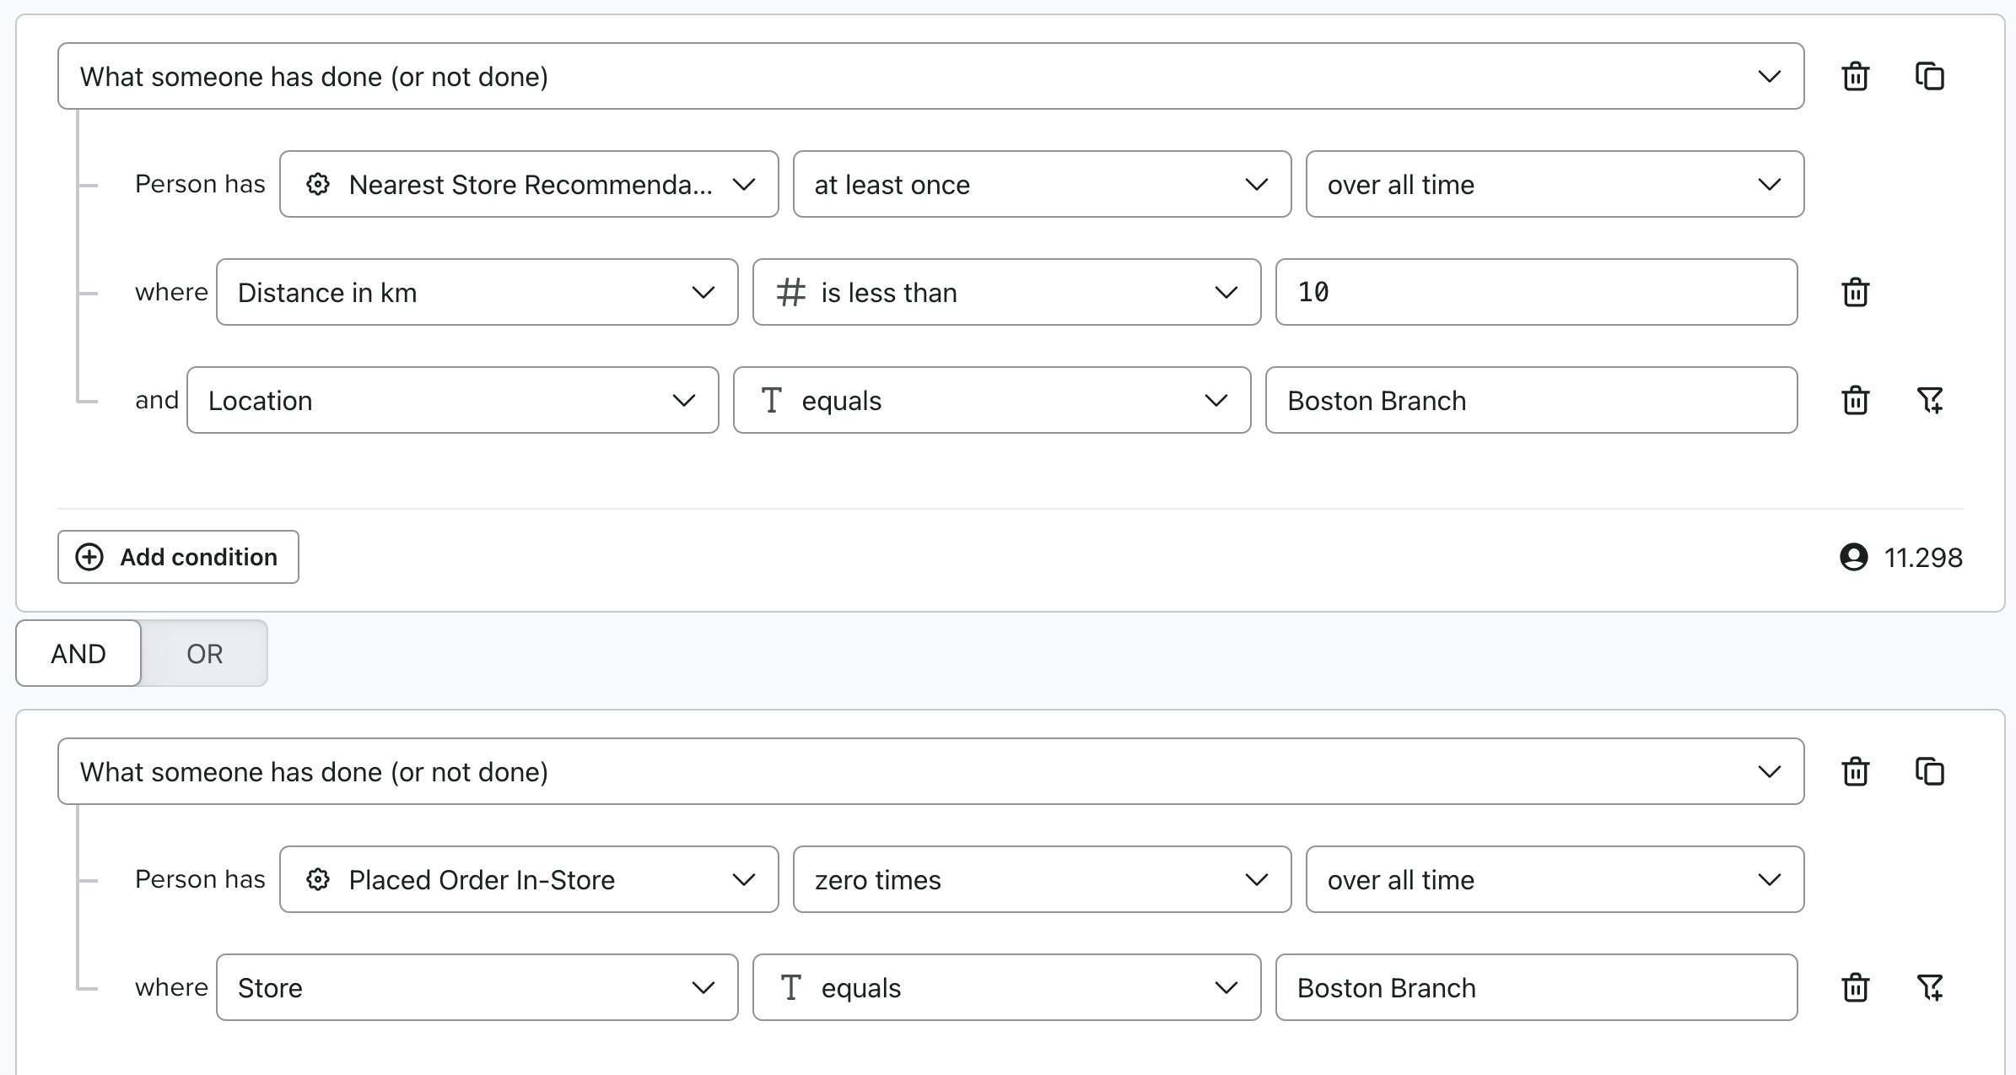This screenshot has width=2016, height=1075.
Task: Delete the Store equals Boston Branch rule
Action: coord(1855,987)
